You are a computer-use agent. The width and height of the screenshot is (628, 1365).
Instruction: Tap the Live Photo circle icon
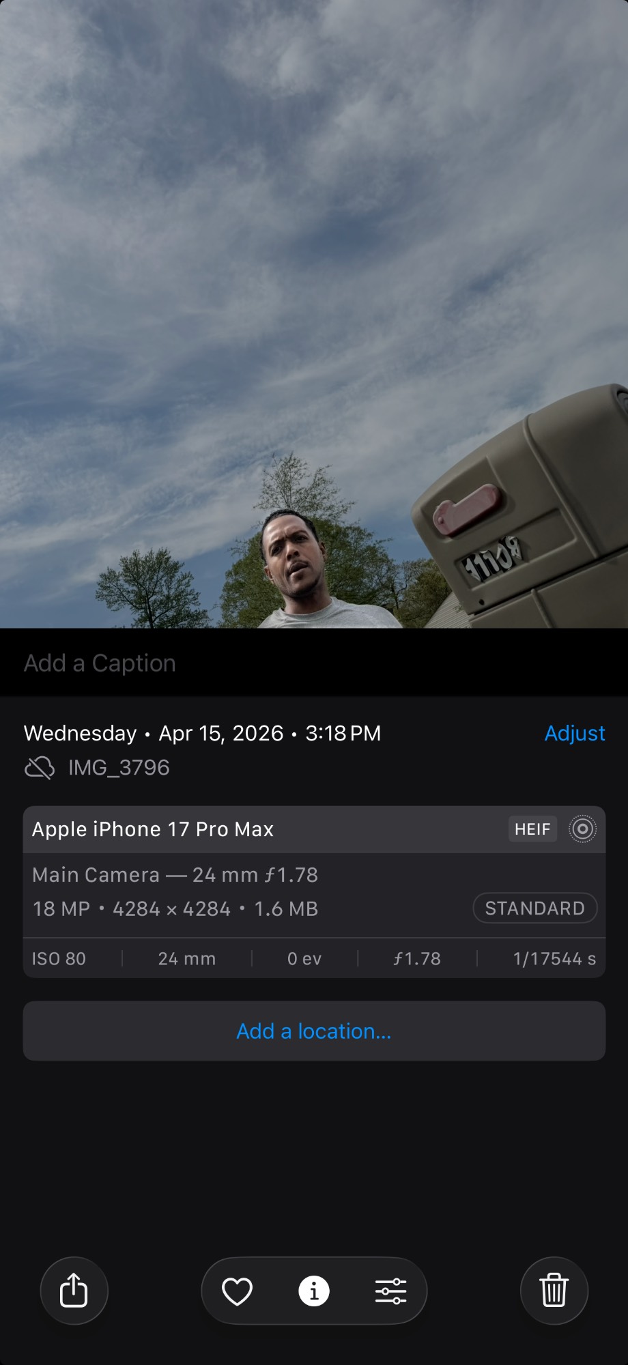[x=582, y=829]
